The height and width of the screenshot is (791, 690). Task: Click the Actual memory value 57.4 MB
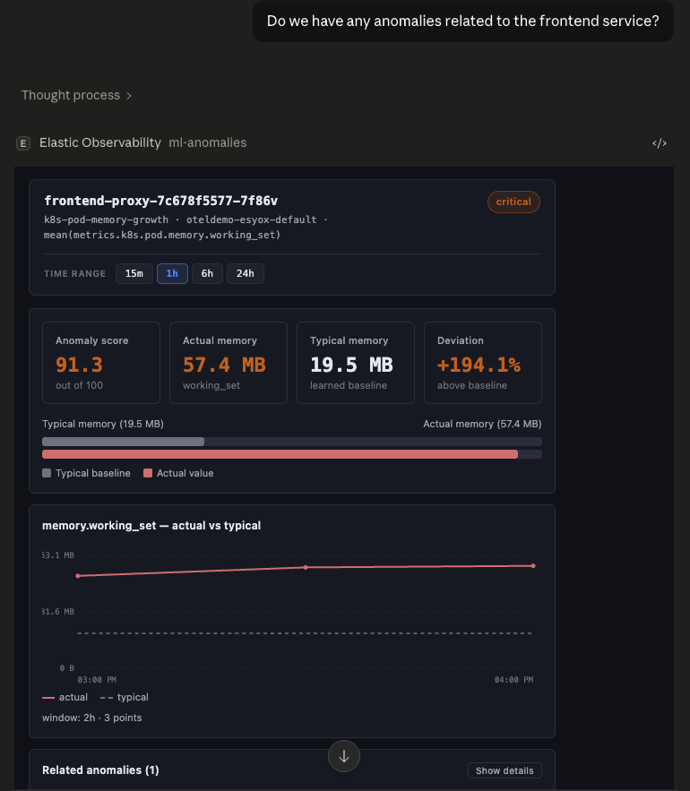[x=224, y=365]
